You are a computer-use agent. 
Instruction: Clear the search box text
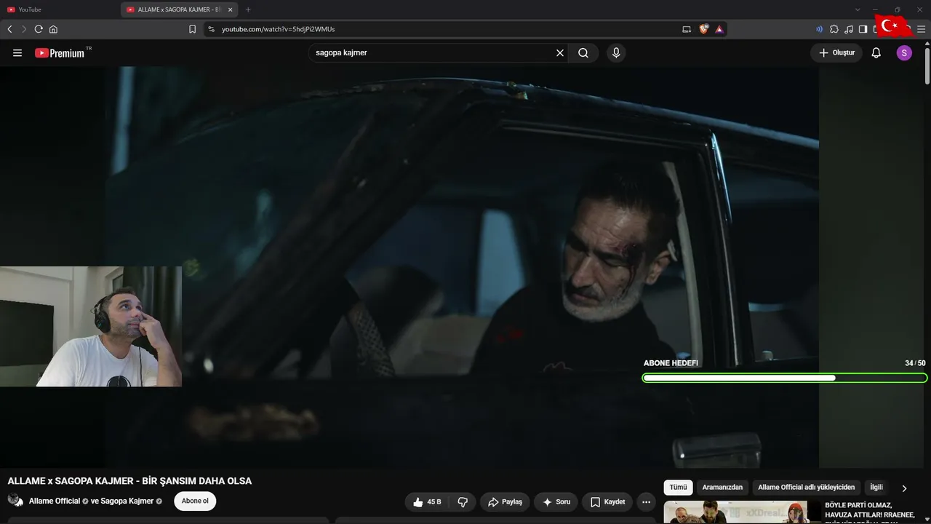(x=560, y=53)
